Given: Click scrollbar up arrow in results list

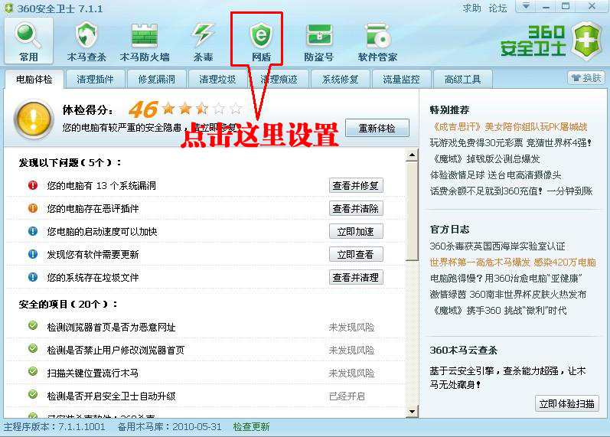Looking at the screenshot, I should pyautogui.click(x=412, y=155).
